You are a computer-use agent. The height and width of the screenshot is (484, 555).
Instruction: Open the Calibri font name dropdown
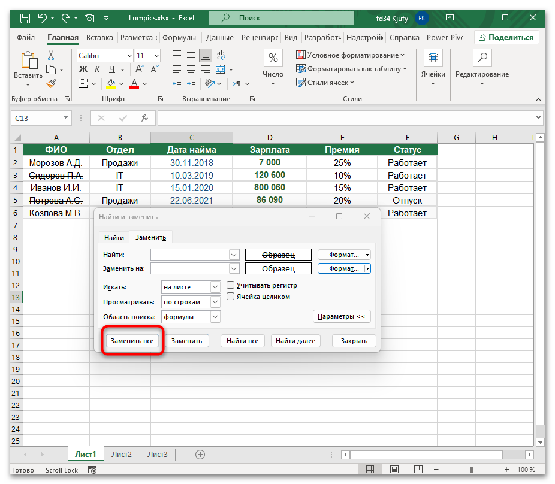click(131, 55)
